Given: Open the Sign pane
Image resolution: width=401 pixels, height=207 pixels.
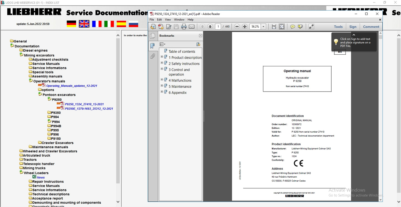Looking at the screenshot, I should (353, 27).
